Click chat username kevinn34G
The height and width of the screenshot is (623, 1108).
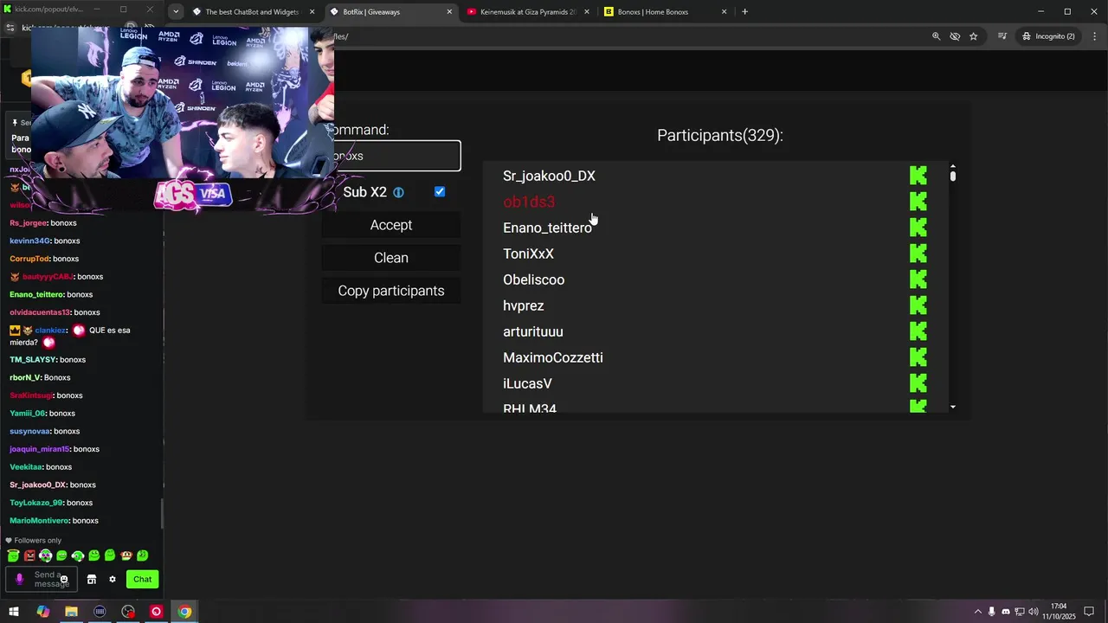click(x=29, y=241)
